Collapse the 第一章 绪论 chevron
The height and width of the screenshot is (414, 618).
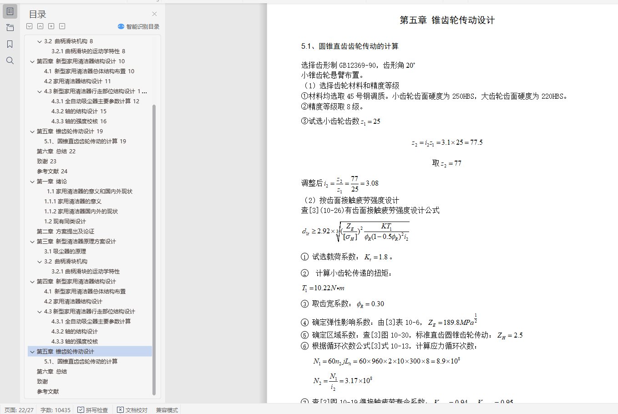[x=32, y=182]
